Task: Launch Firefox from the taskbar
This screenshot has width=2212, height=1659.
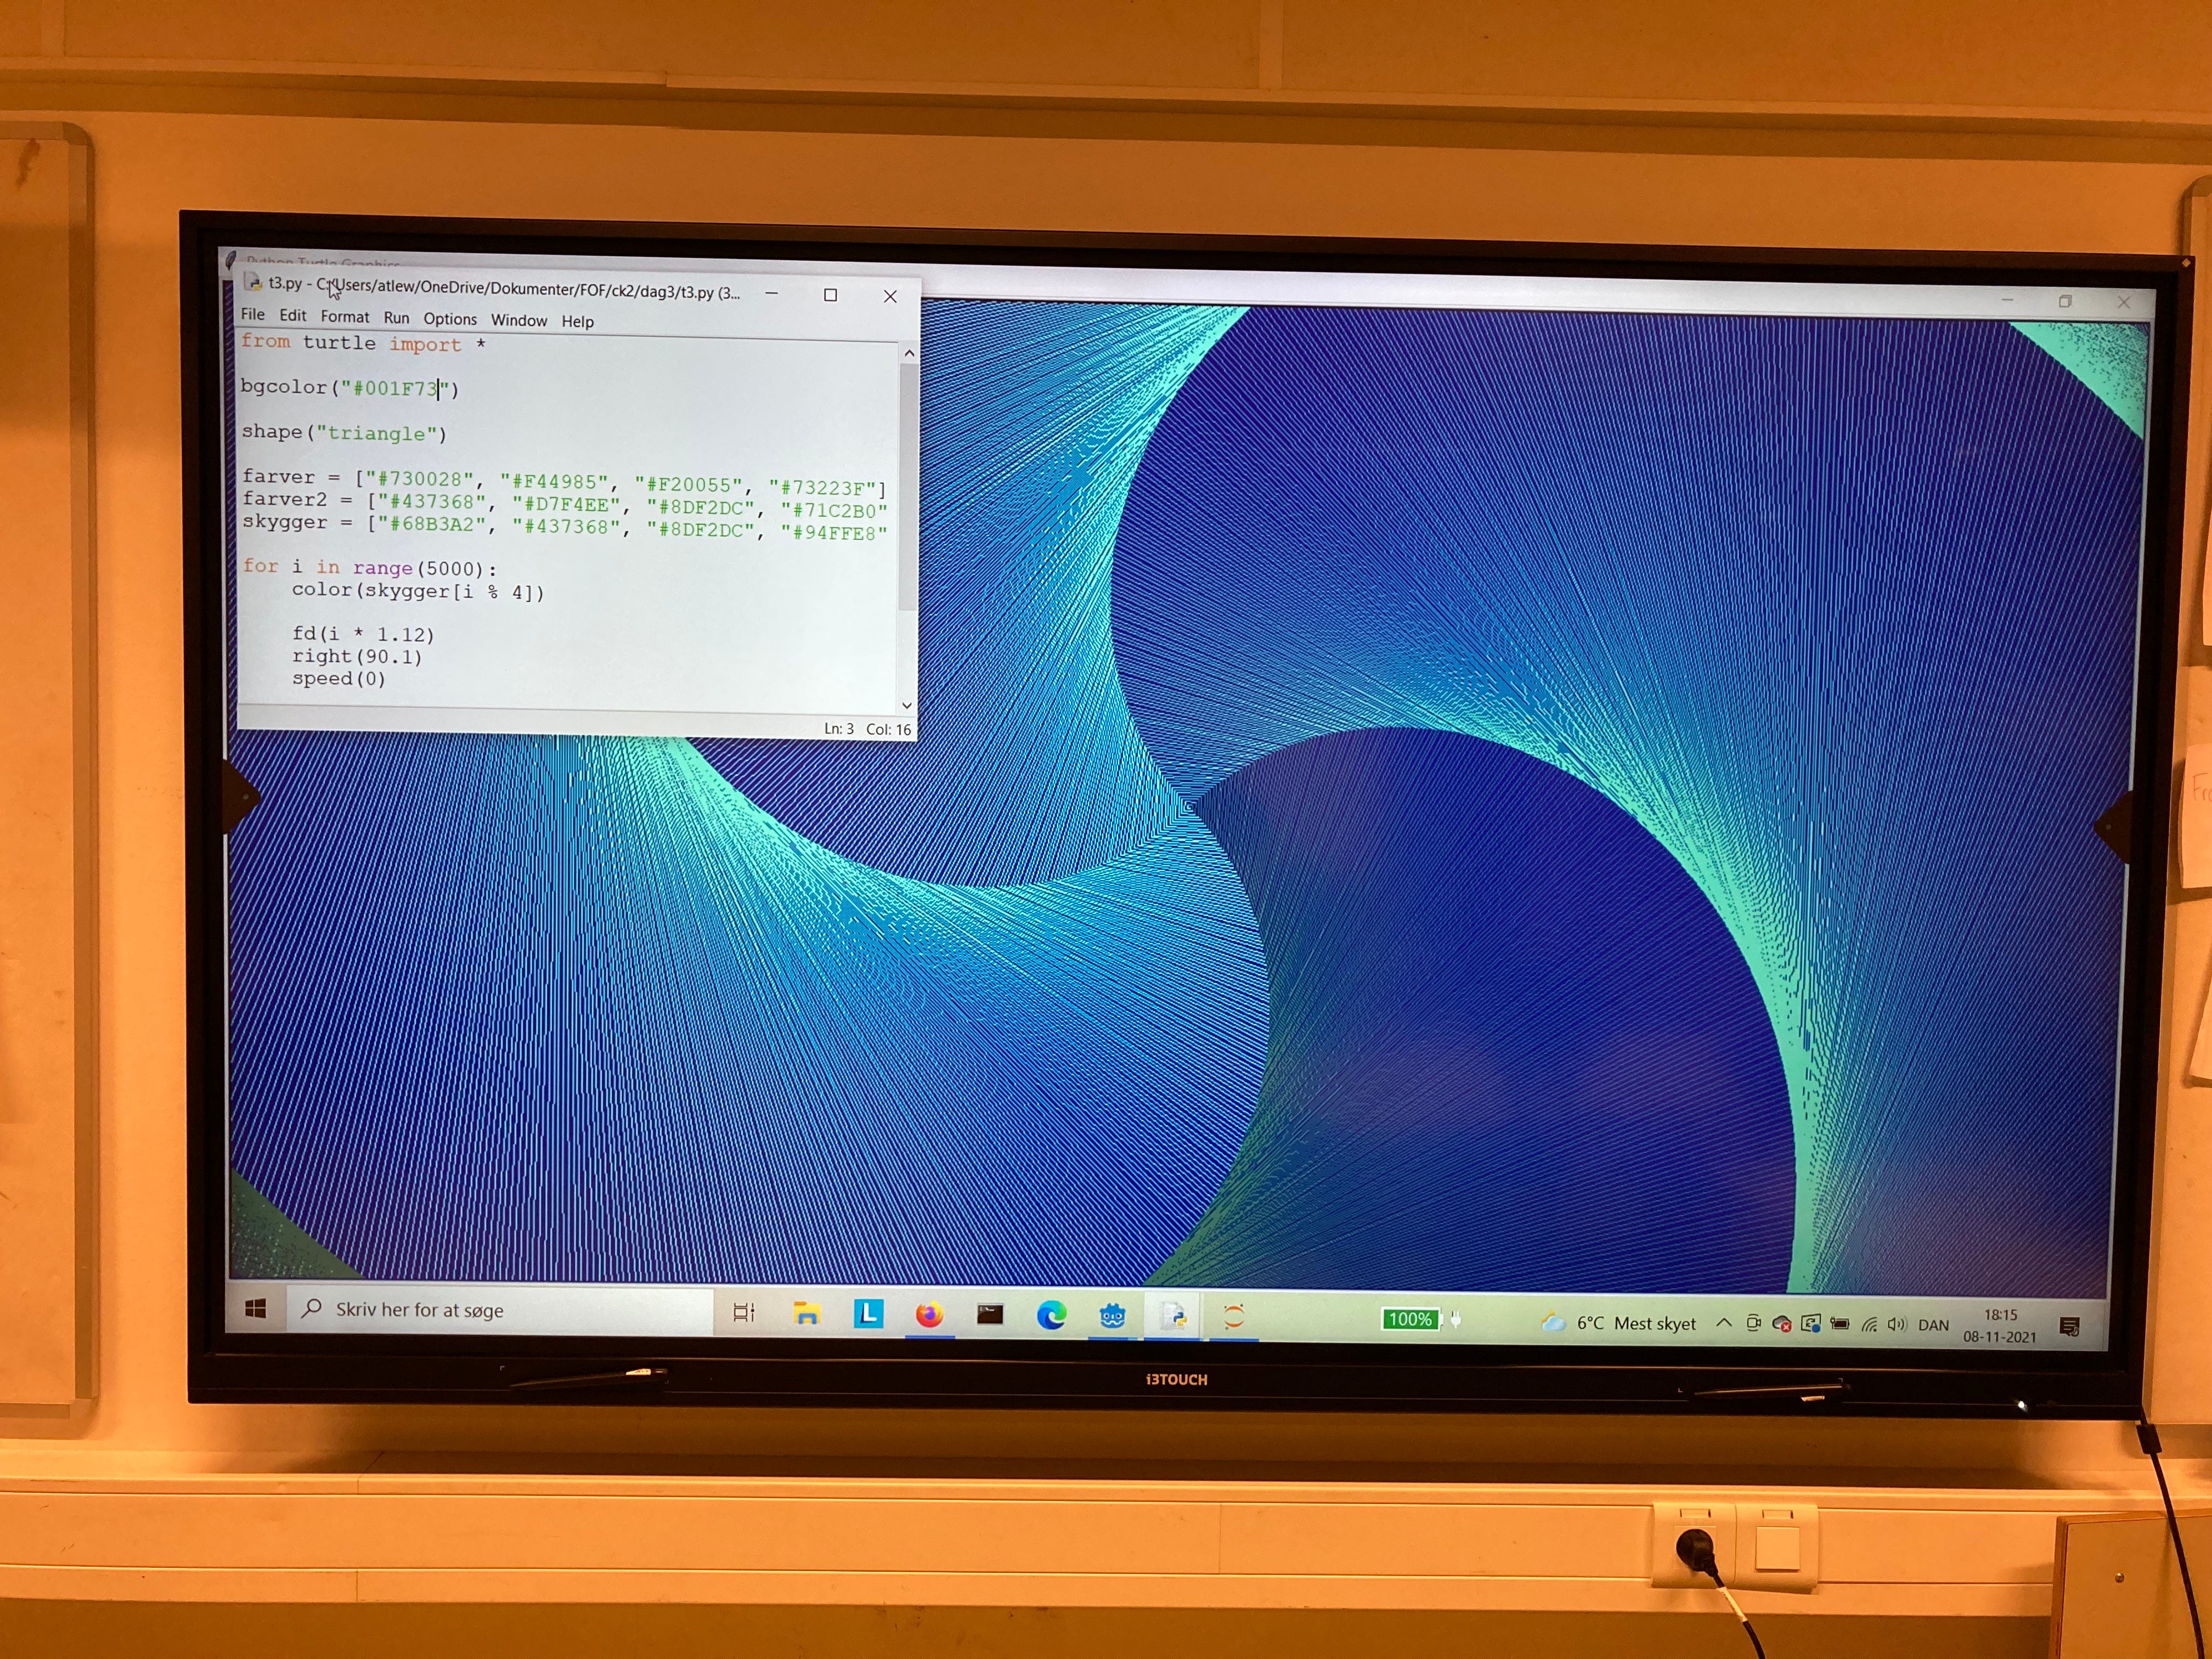Action: tap(929, 1315)
